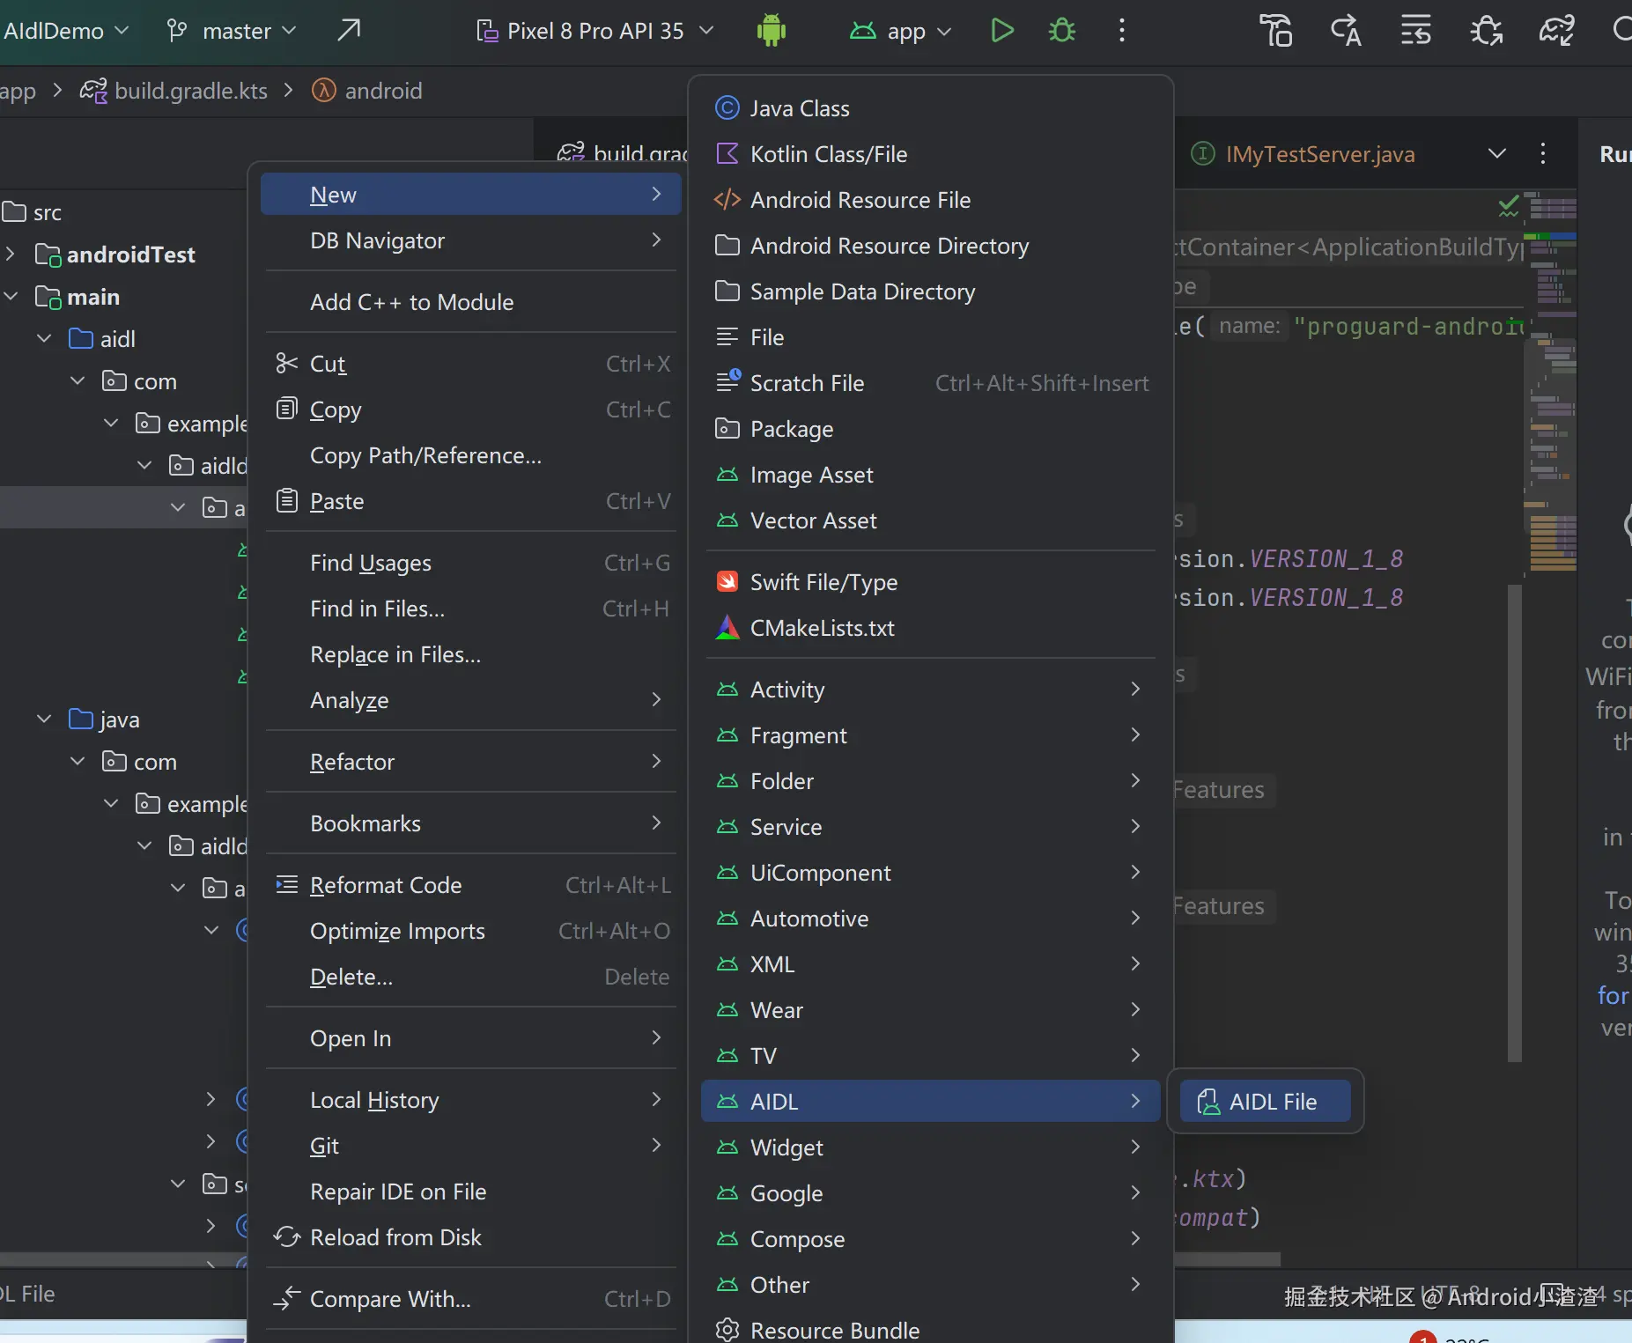Choose Compare With...
The width and height of the screenshot is (1632, 1343).
click(x=471, y=1299)
